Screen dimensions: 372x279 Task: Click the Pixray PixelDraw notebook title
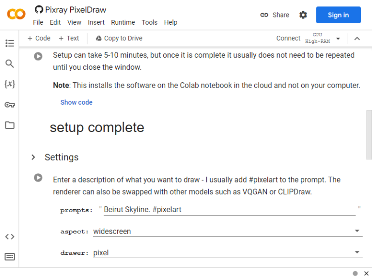76,10
